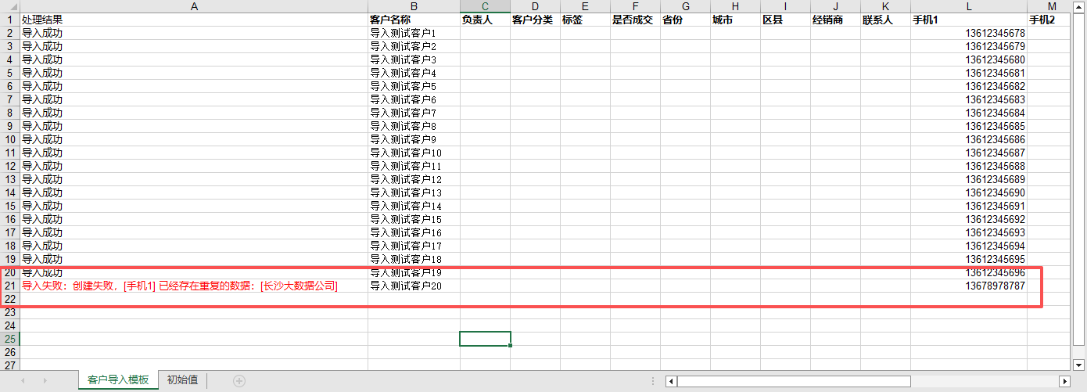1087x392 pixels.
Task: Switch to the 初始值 sheet tab
Action: click(182, 380)
